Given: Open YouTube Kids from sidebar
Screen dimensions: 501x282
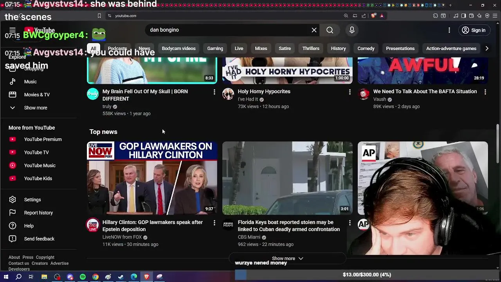Looking at the screenshot, I should [x=39, y=179].
